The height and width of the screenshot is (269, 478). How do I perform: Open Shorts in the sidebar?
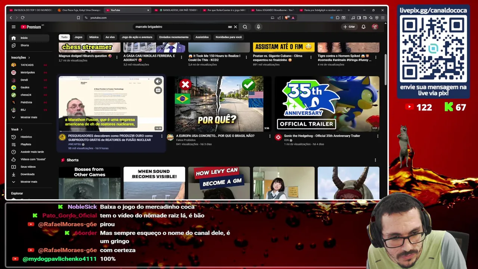tap(29, 45)
